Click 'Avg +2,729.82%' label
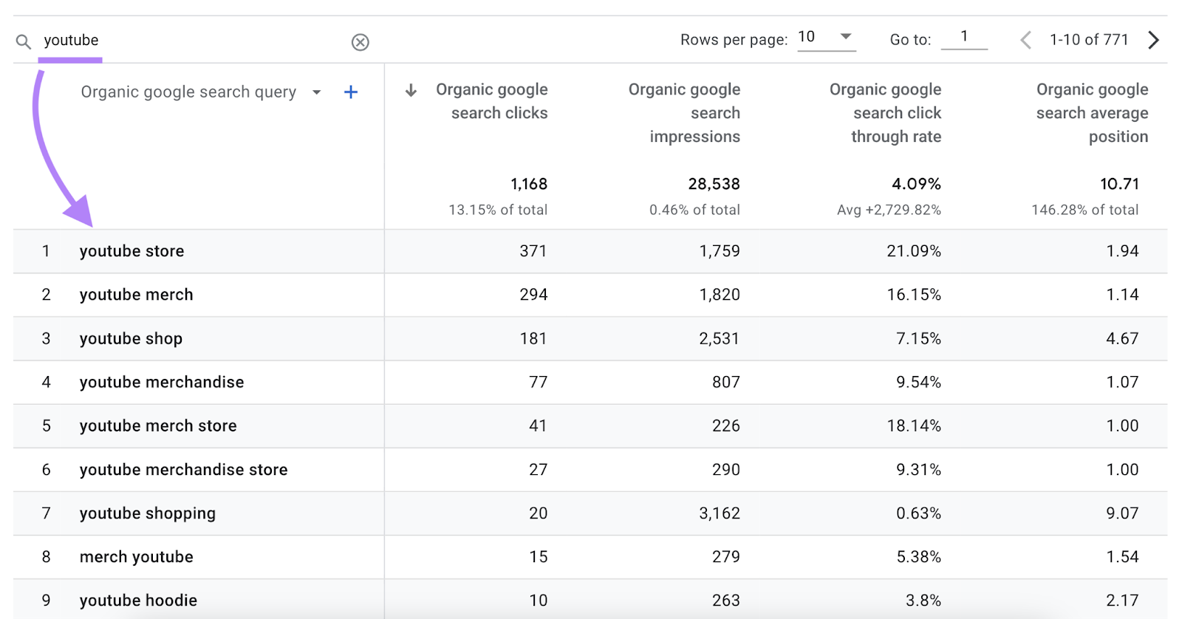Screen dimensions: 1182x619 point(889,210)
